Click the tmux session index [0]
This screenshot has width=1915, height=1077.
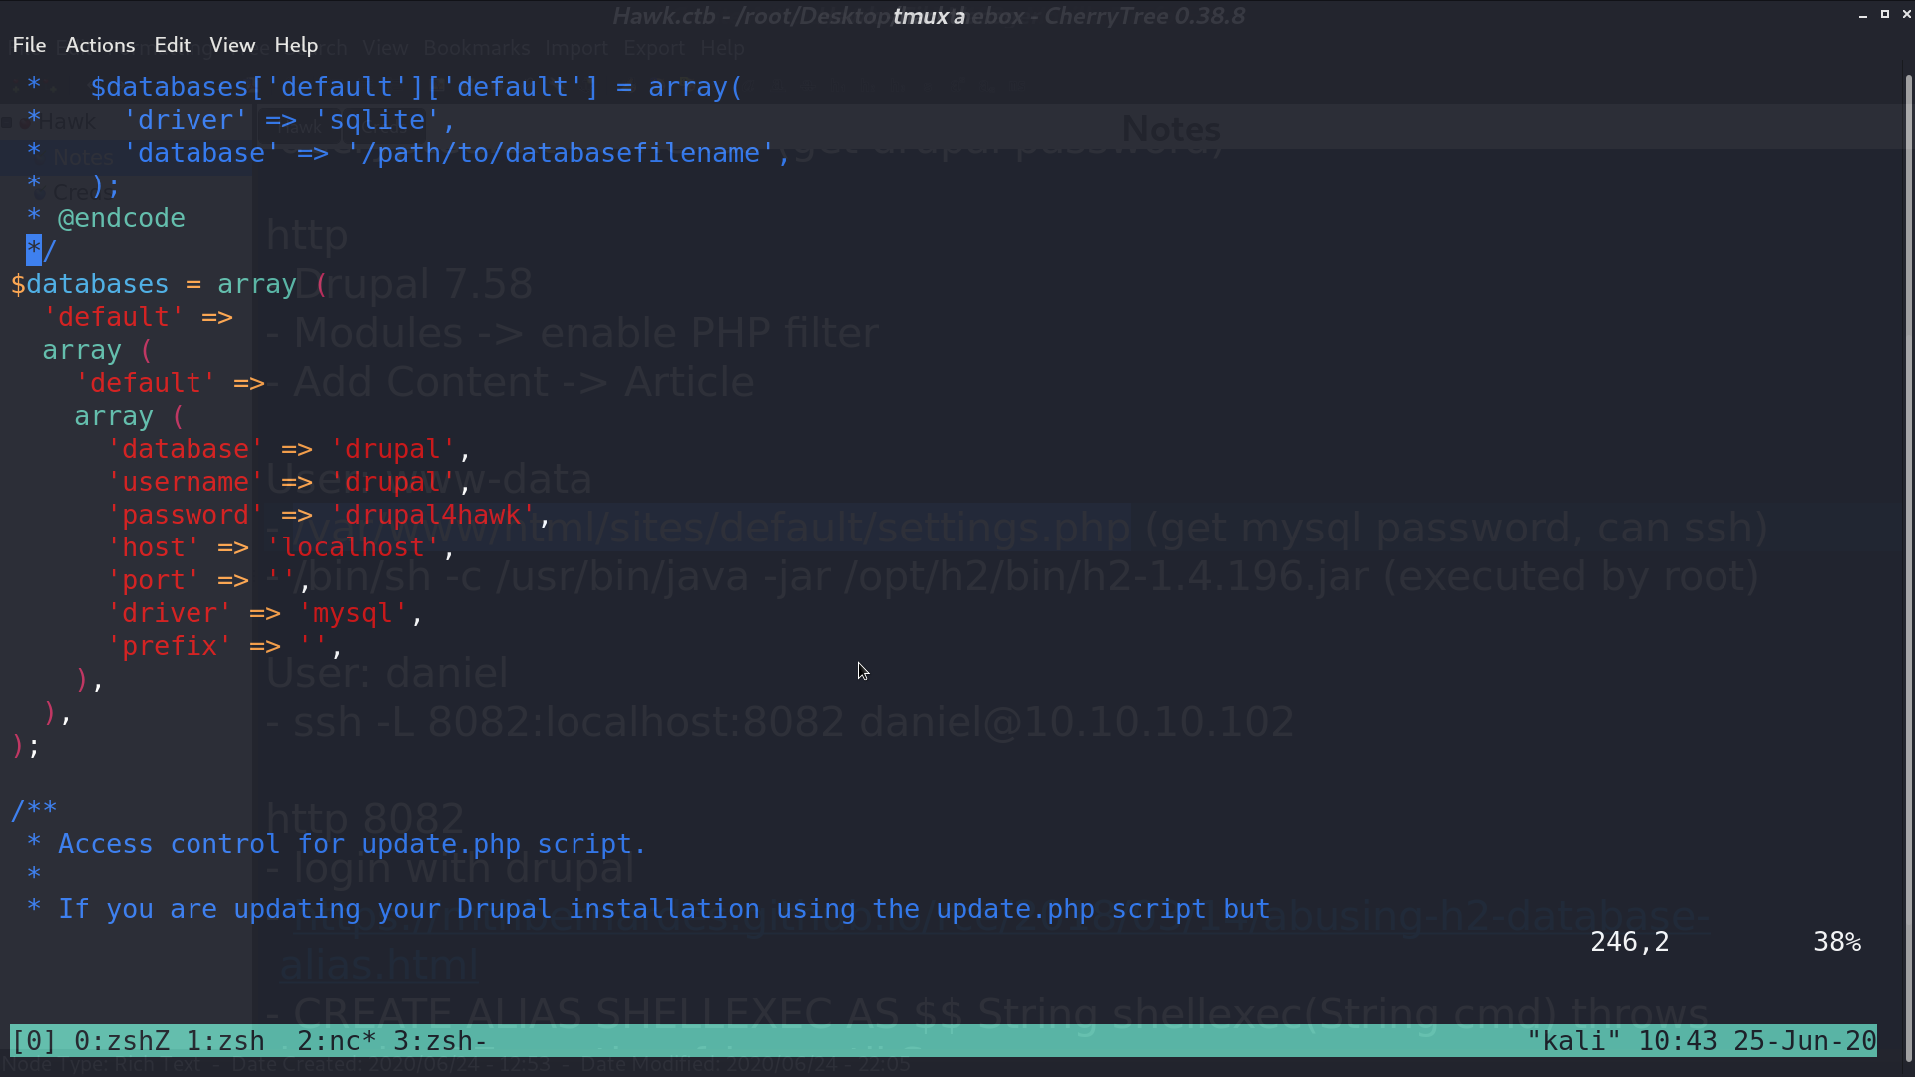pos(34,1041)
